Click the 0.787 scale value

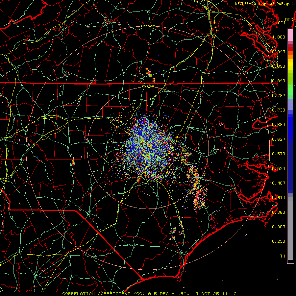pyautogui.click(x=279, y=95)
